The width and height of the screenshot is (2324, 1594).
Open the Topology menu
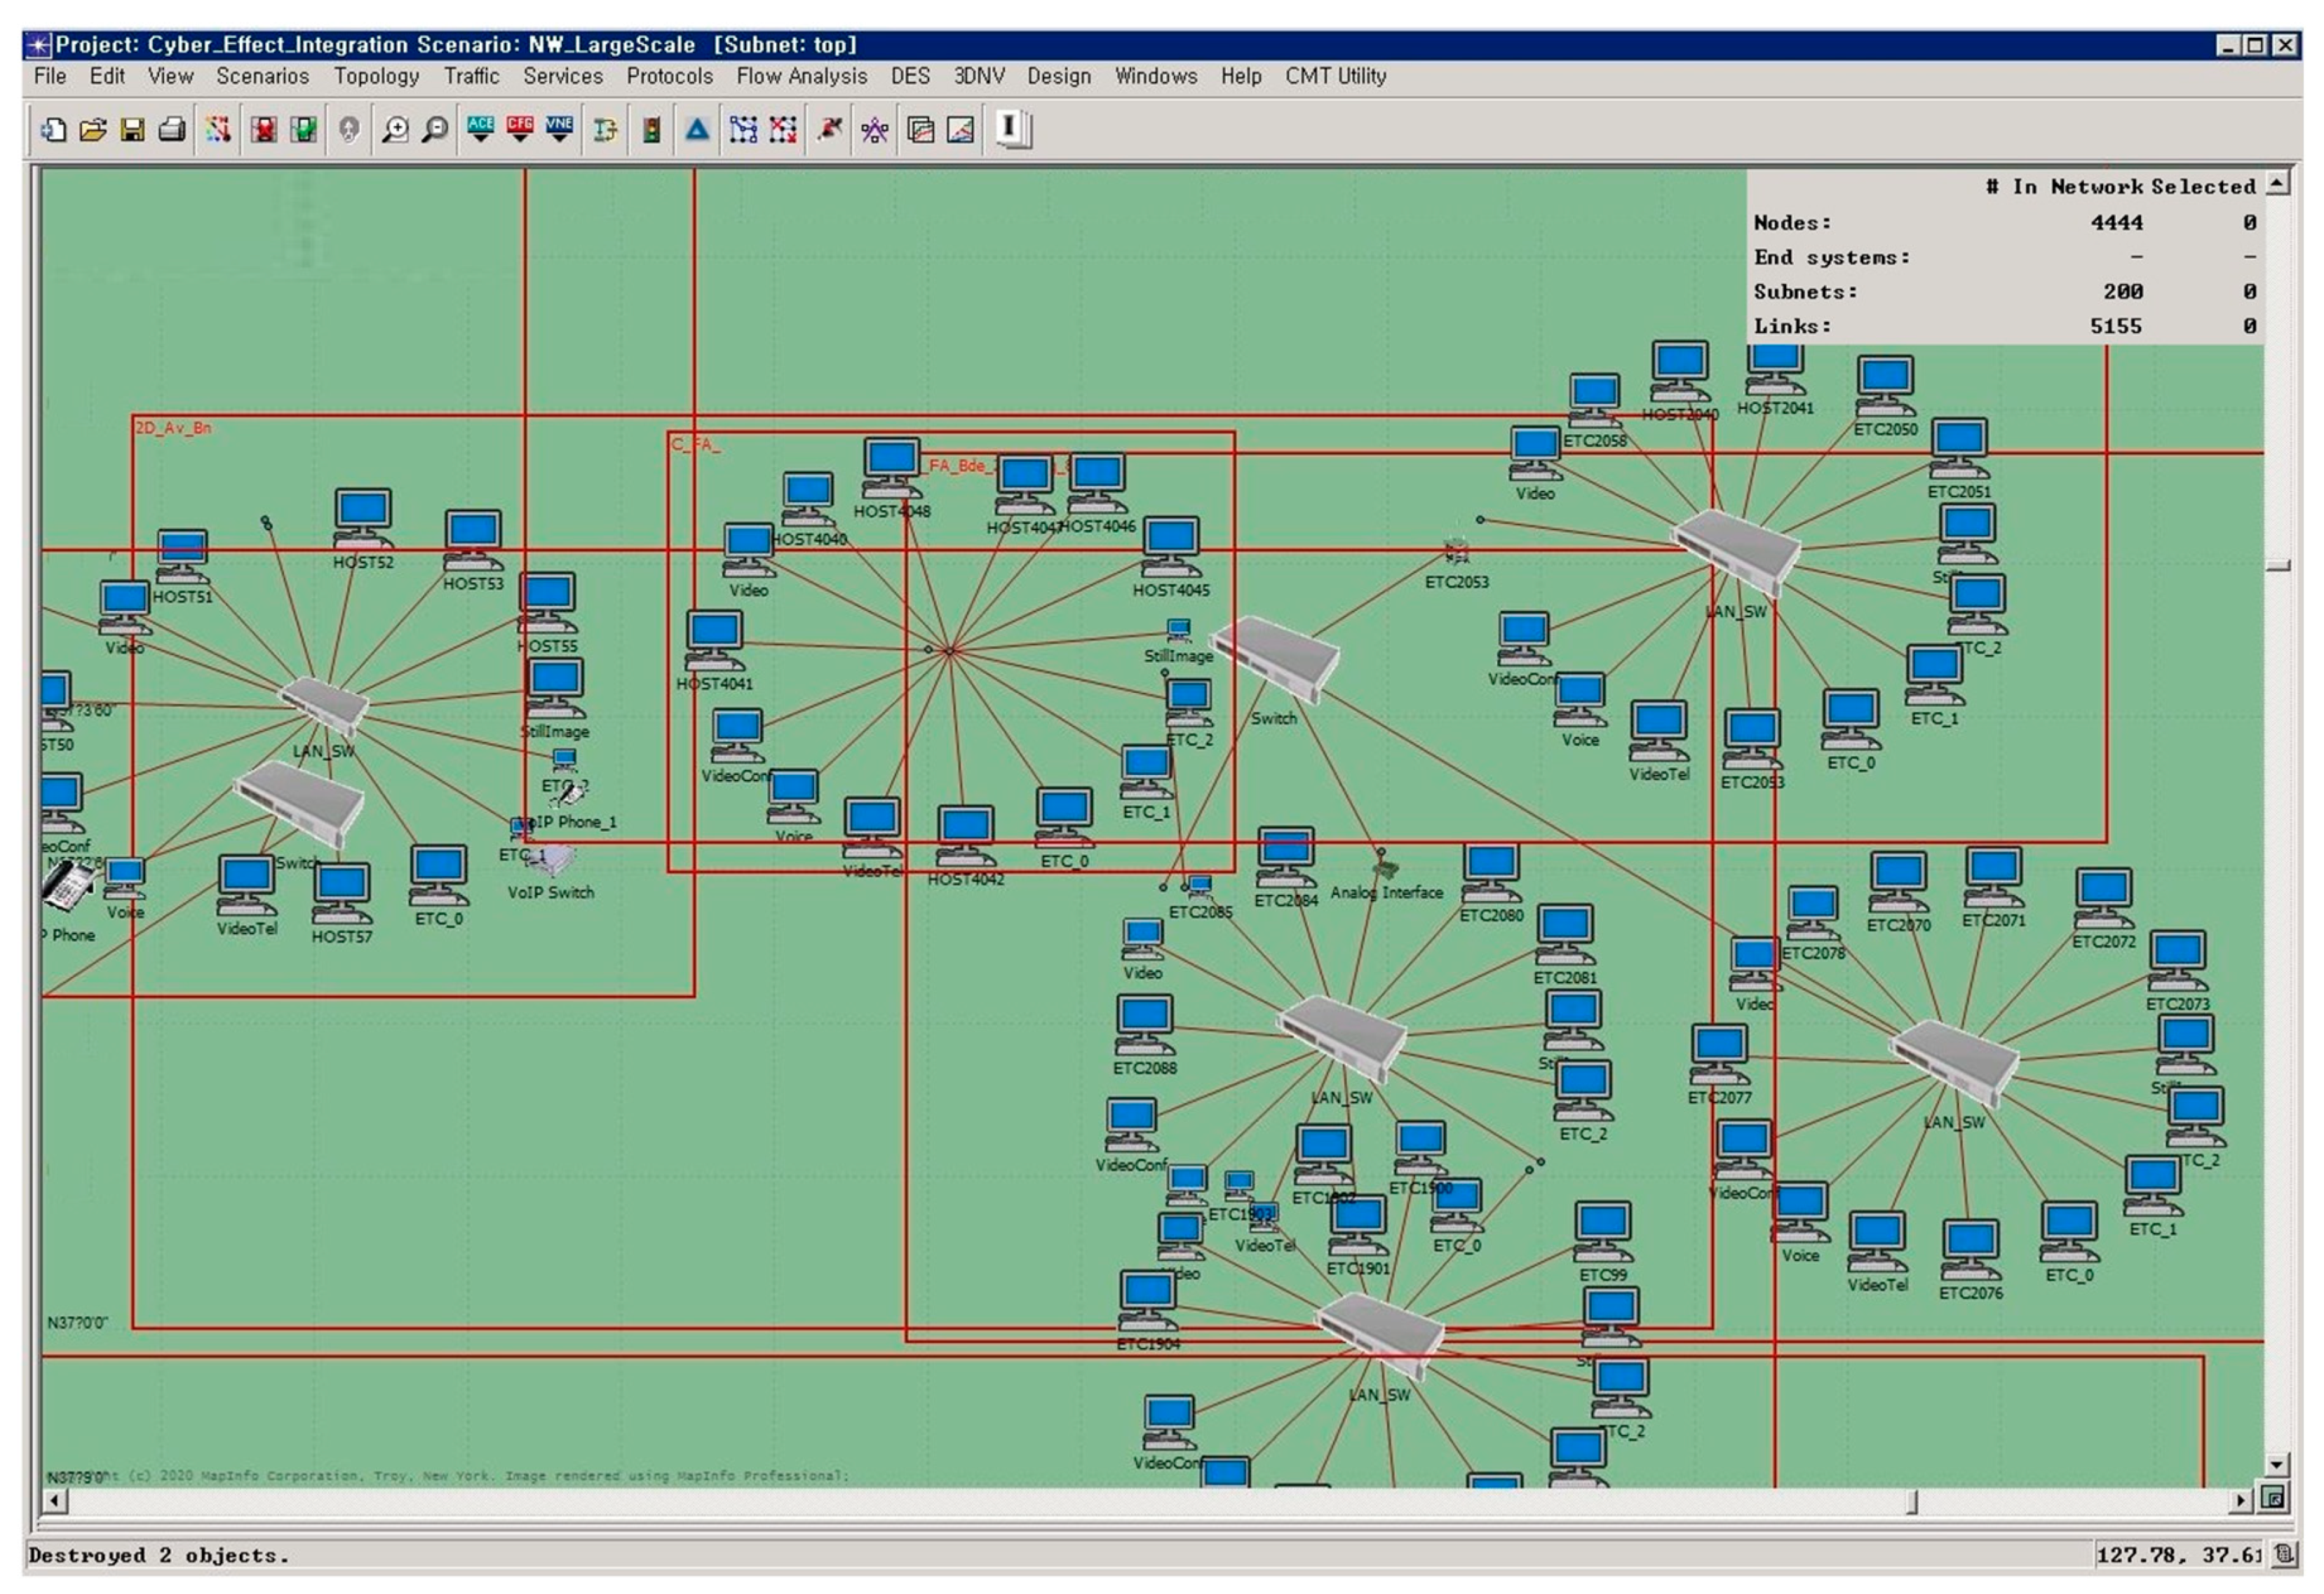click(x=377, y=76)
